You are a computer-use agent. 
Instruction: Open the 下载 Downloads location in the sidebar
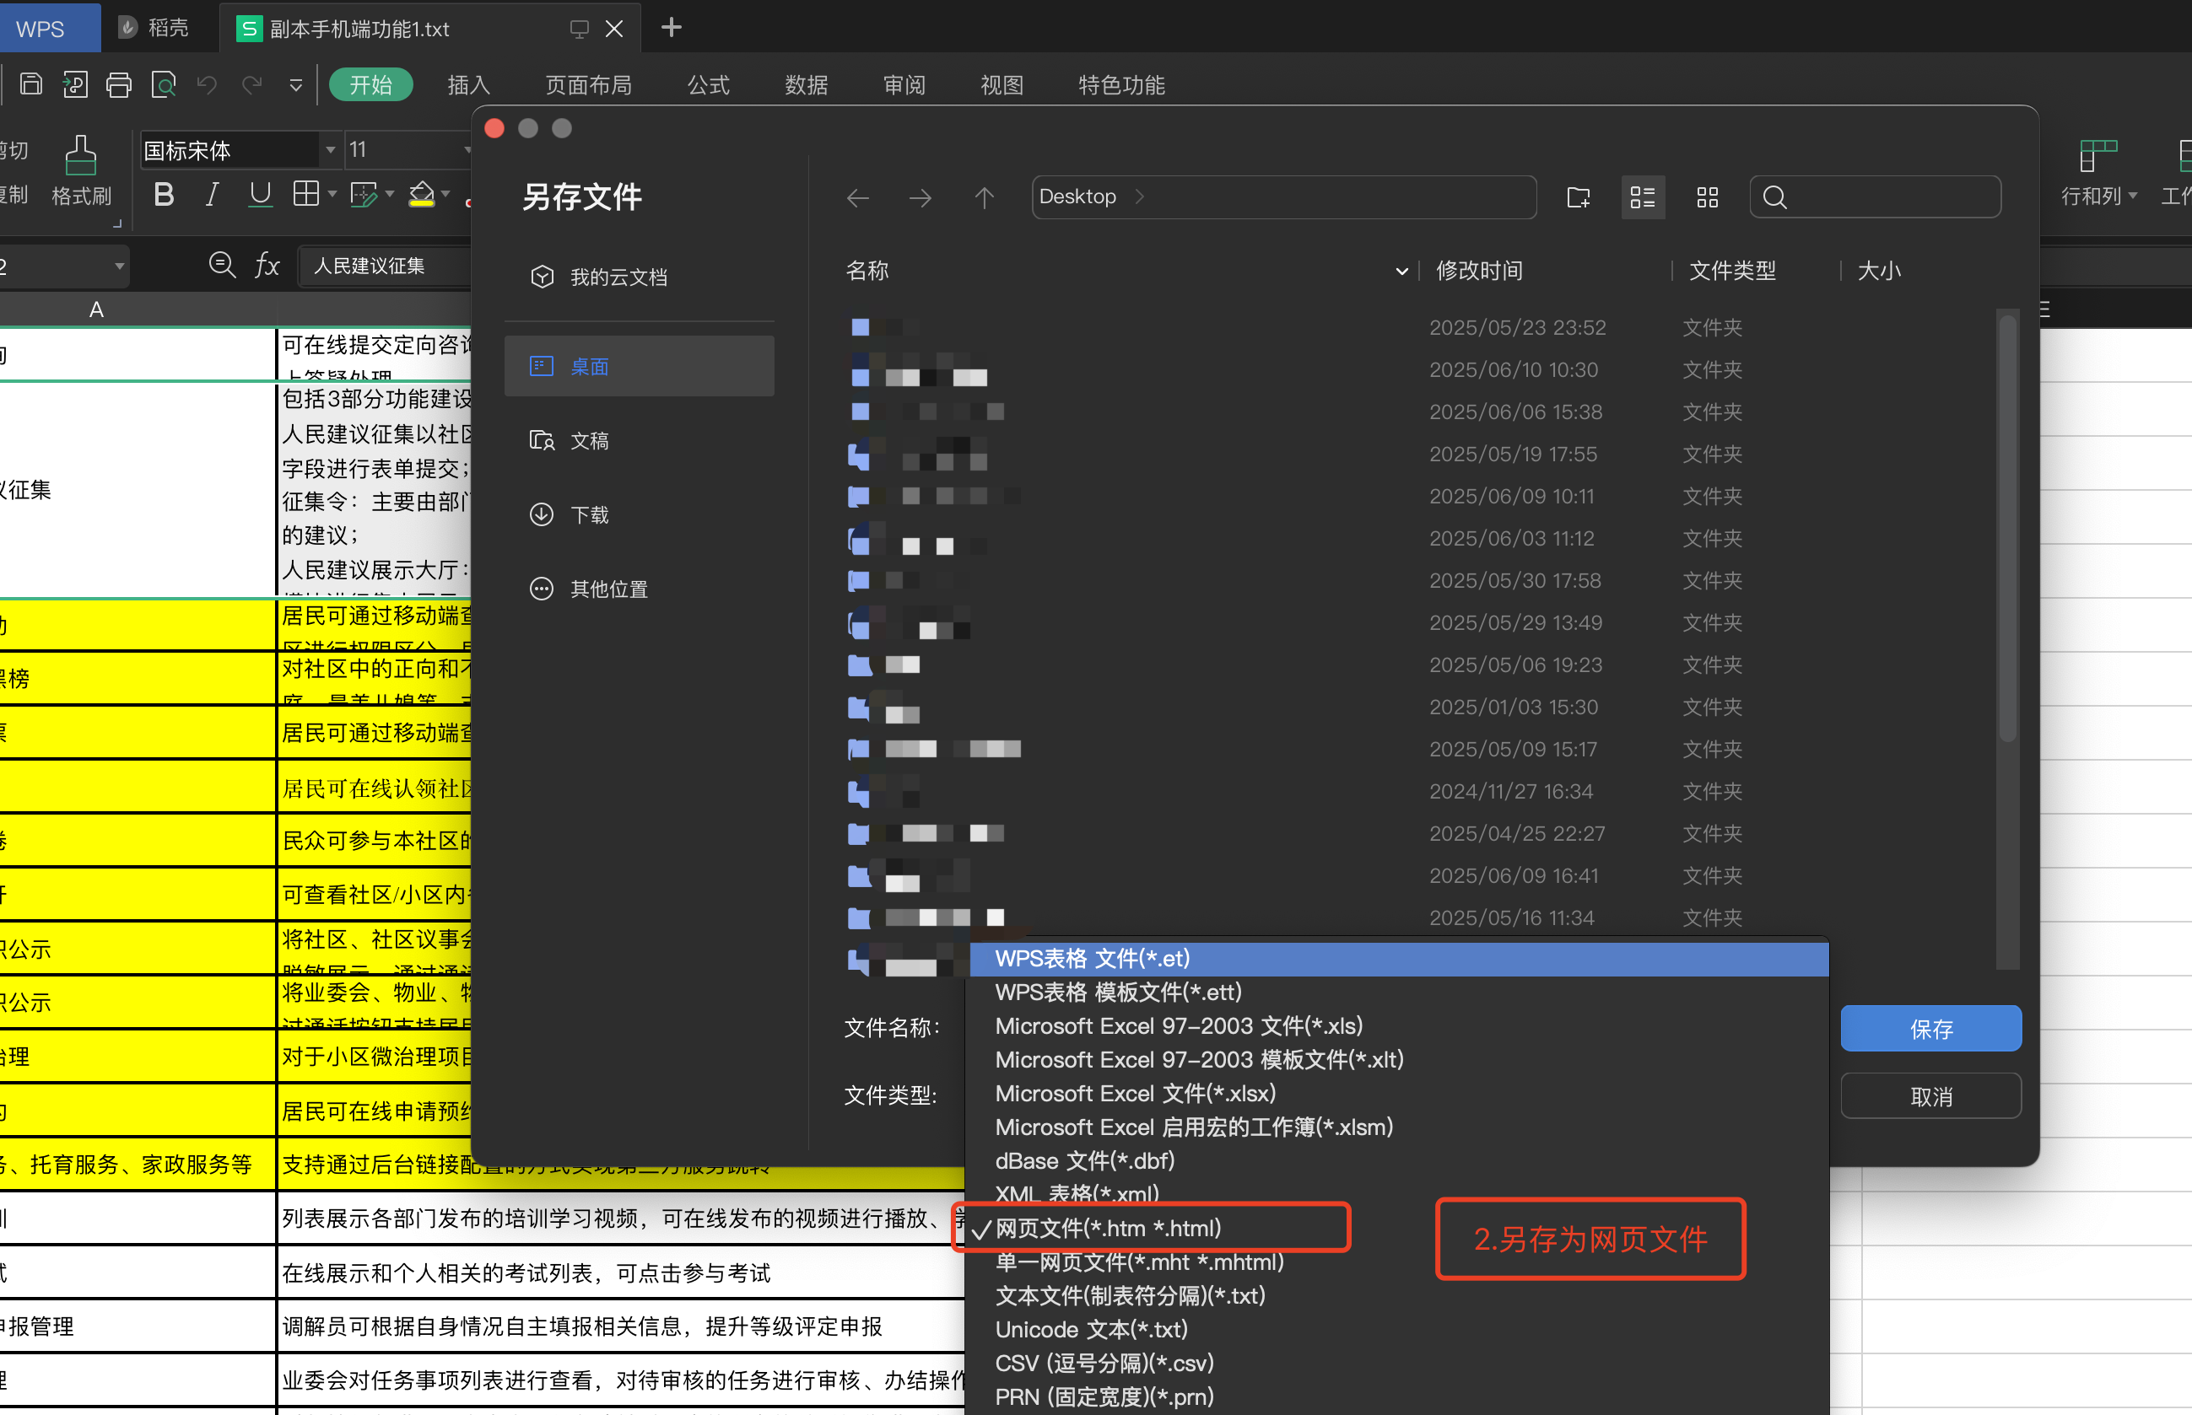coord(589,514)
